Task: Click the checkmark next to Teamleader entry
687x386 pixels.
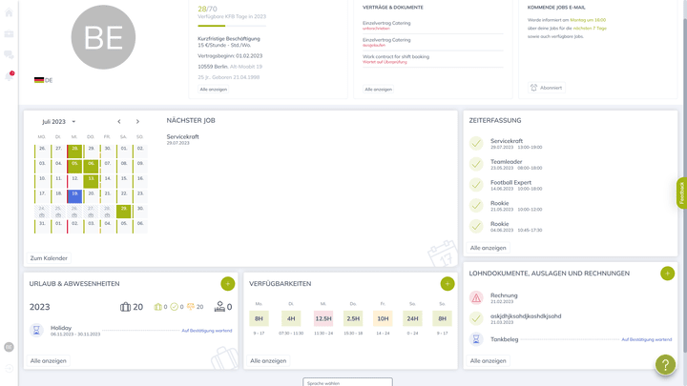Action: pos(476,164)
